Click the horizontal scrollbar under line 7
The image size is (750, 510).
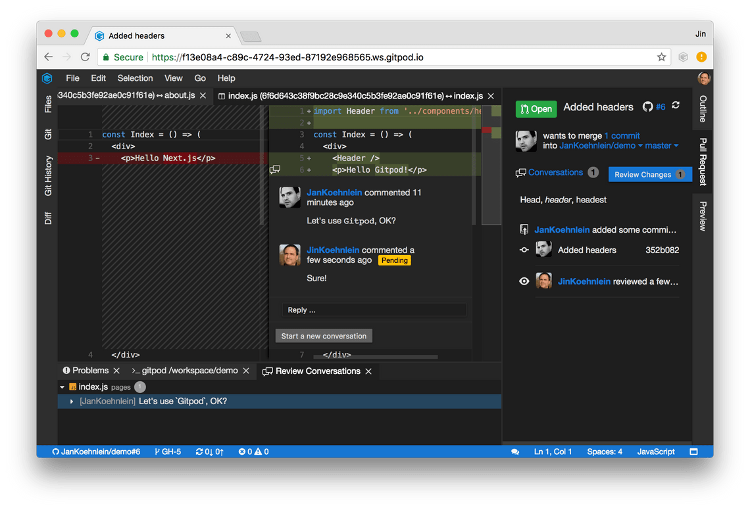[376, 357]
